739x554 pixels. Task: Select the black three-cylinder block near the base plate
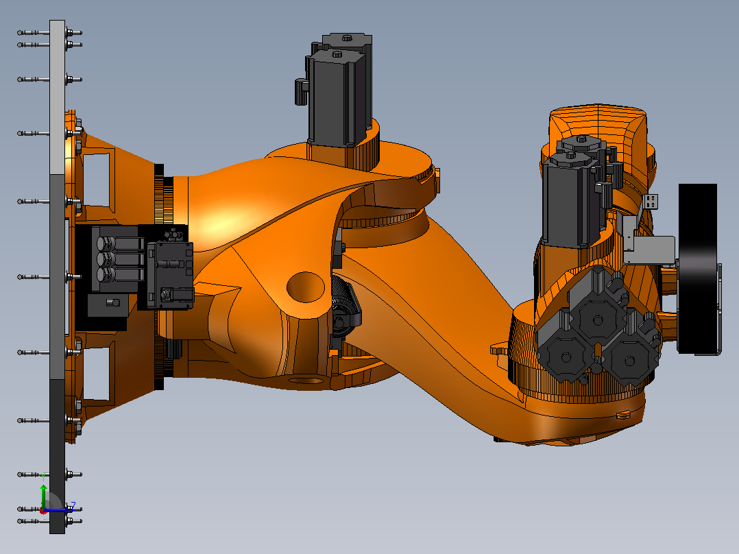pos(118,258)
